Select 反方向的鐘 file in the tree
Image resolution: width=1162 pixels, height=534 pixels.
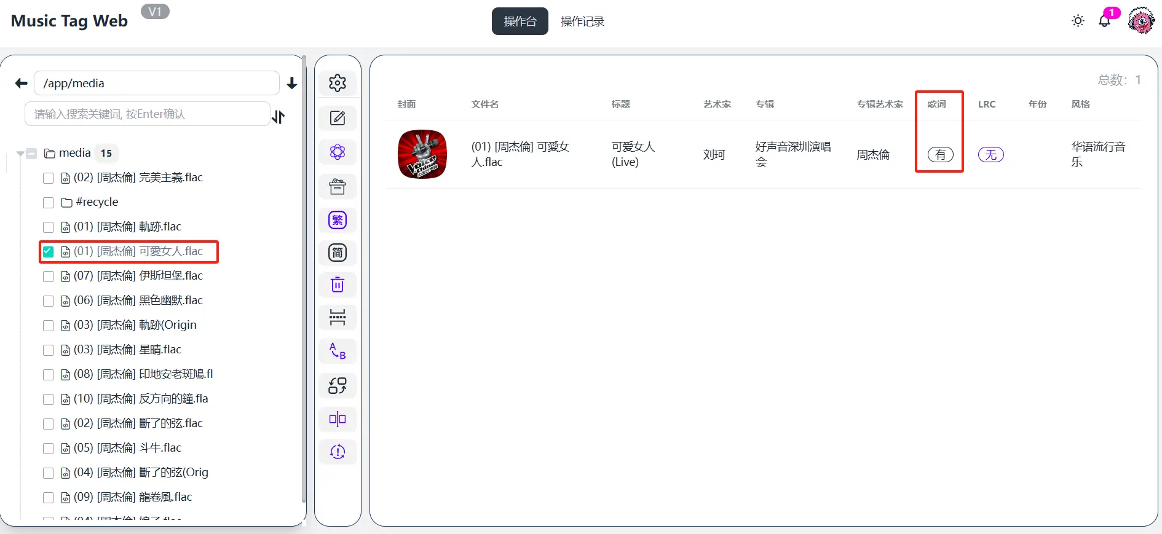pyautogui.click(x=141, y=399)
